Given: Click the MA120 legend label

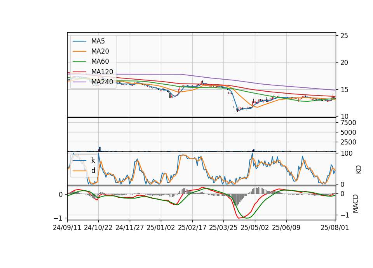Looking at the screenshot, I should click(102, 72).
